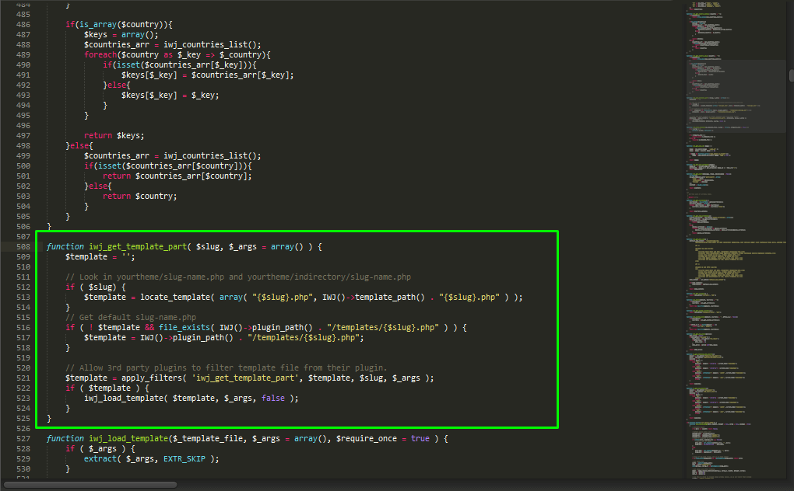794x491 pixels.
Task: Click the false keyword on line 523
Action: point(273,398)
